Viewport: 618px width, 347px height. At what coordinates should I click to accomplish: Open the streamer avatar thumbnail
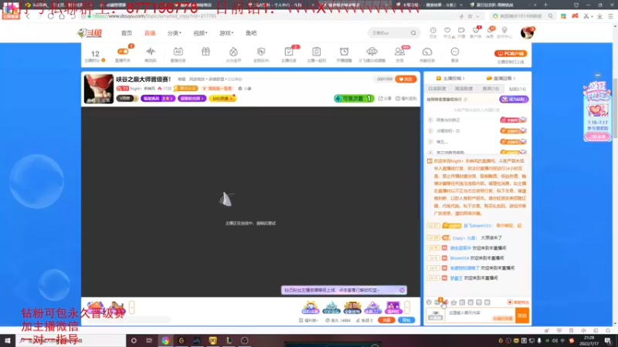[x=99, y=89]
